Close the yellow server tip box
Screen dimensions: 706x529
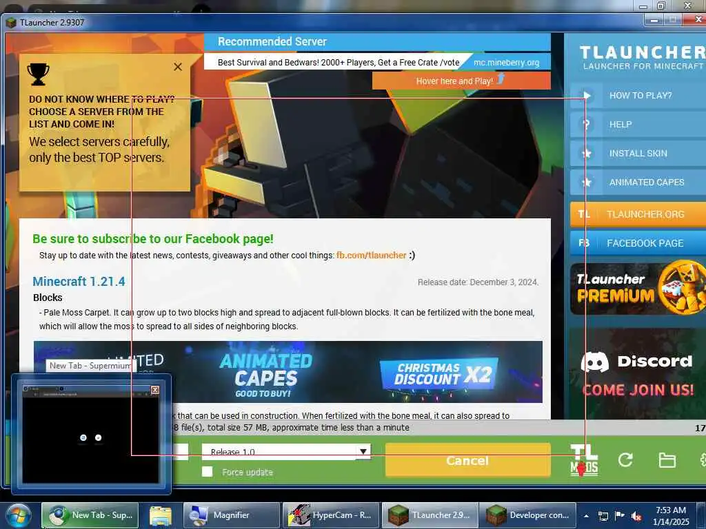[178, 67]
